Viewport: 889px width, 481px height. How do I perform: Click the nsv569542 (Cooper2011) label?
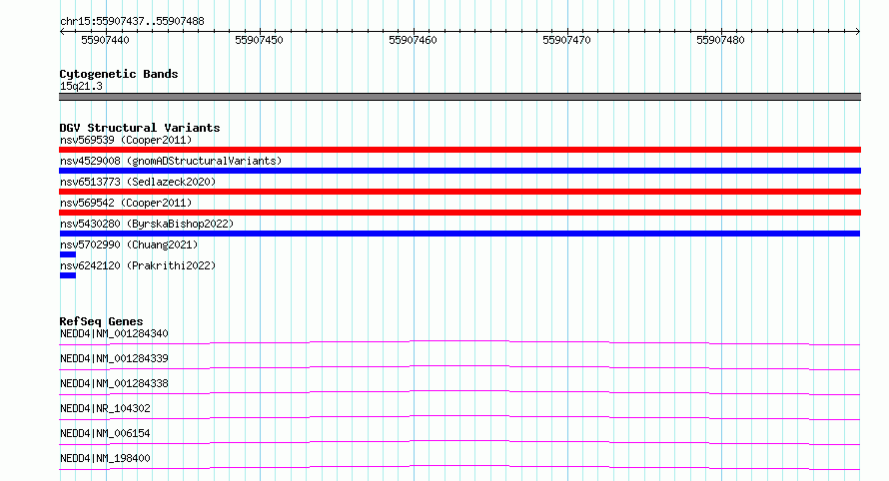tap(126, 203)
